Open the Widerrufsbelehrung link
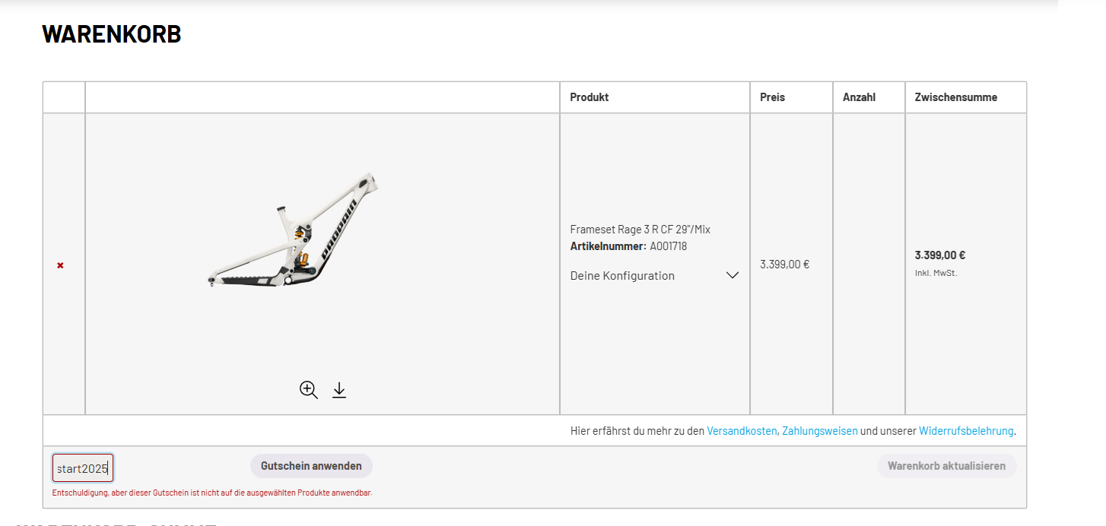The image size is (1106, 526). point(965,431)
